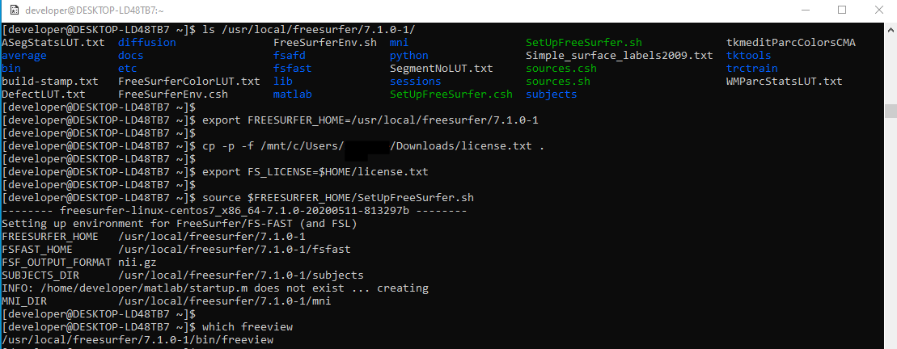
Task: Click the diffusion directory name
Action: 146,43
